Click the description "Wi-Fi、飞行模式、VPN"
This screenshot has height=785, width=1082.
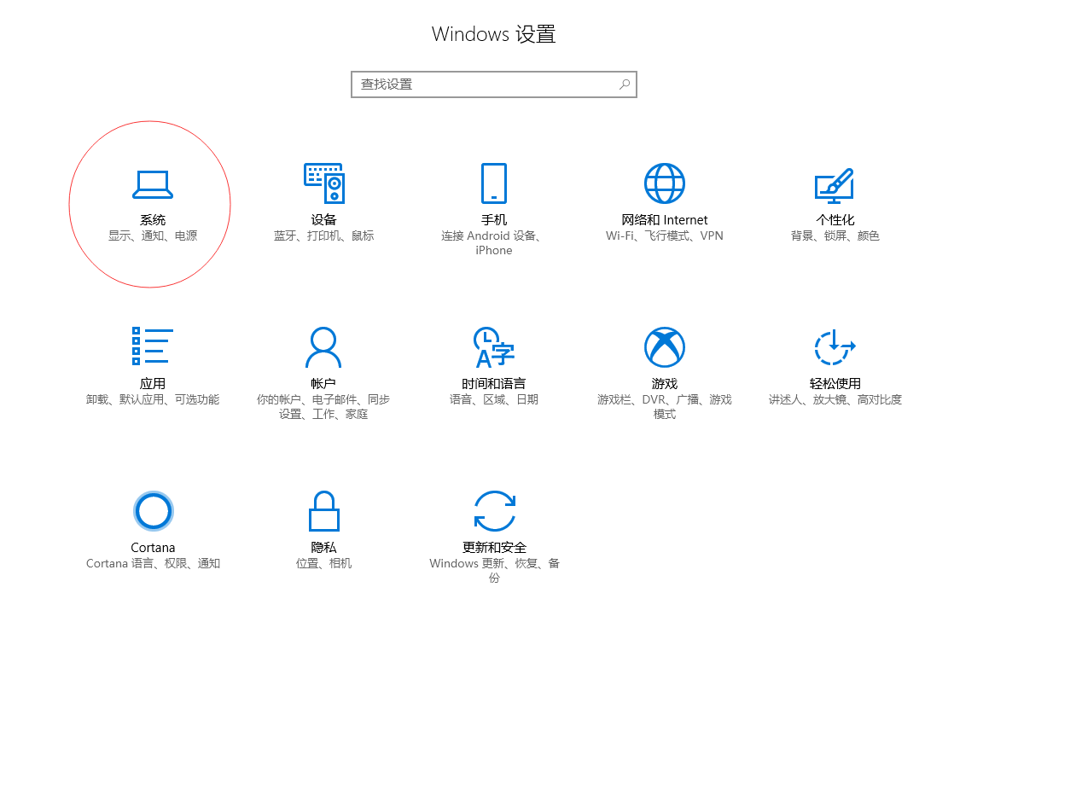(665, 235)
